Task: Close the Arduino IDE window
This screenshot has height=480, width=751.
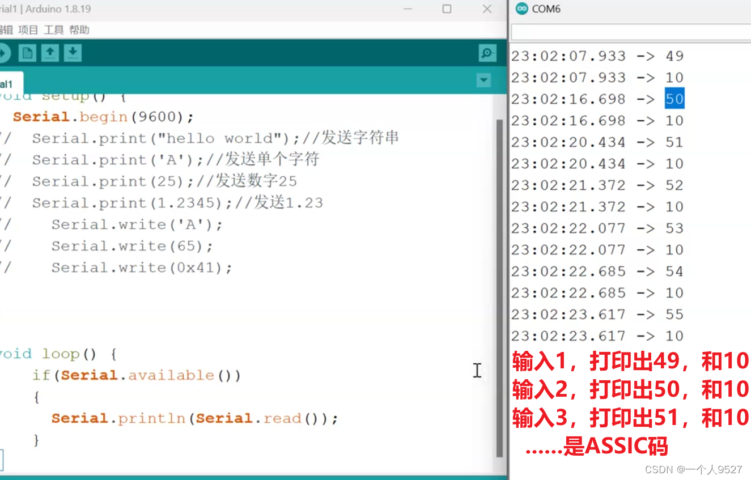Action: tap(487, 9)
